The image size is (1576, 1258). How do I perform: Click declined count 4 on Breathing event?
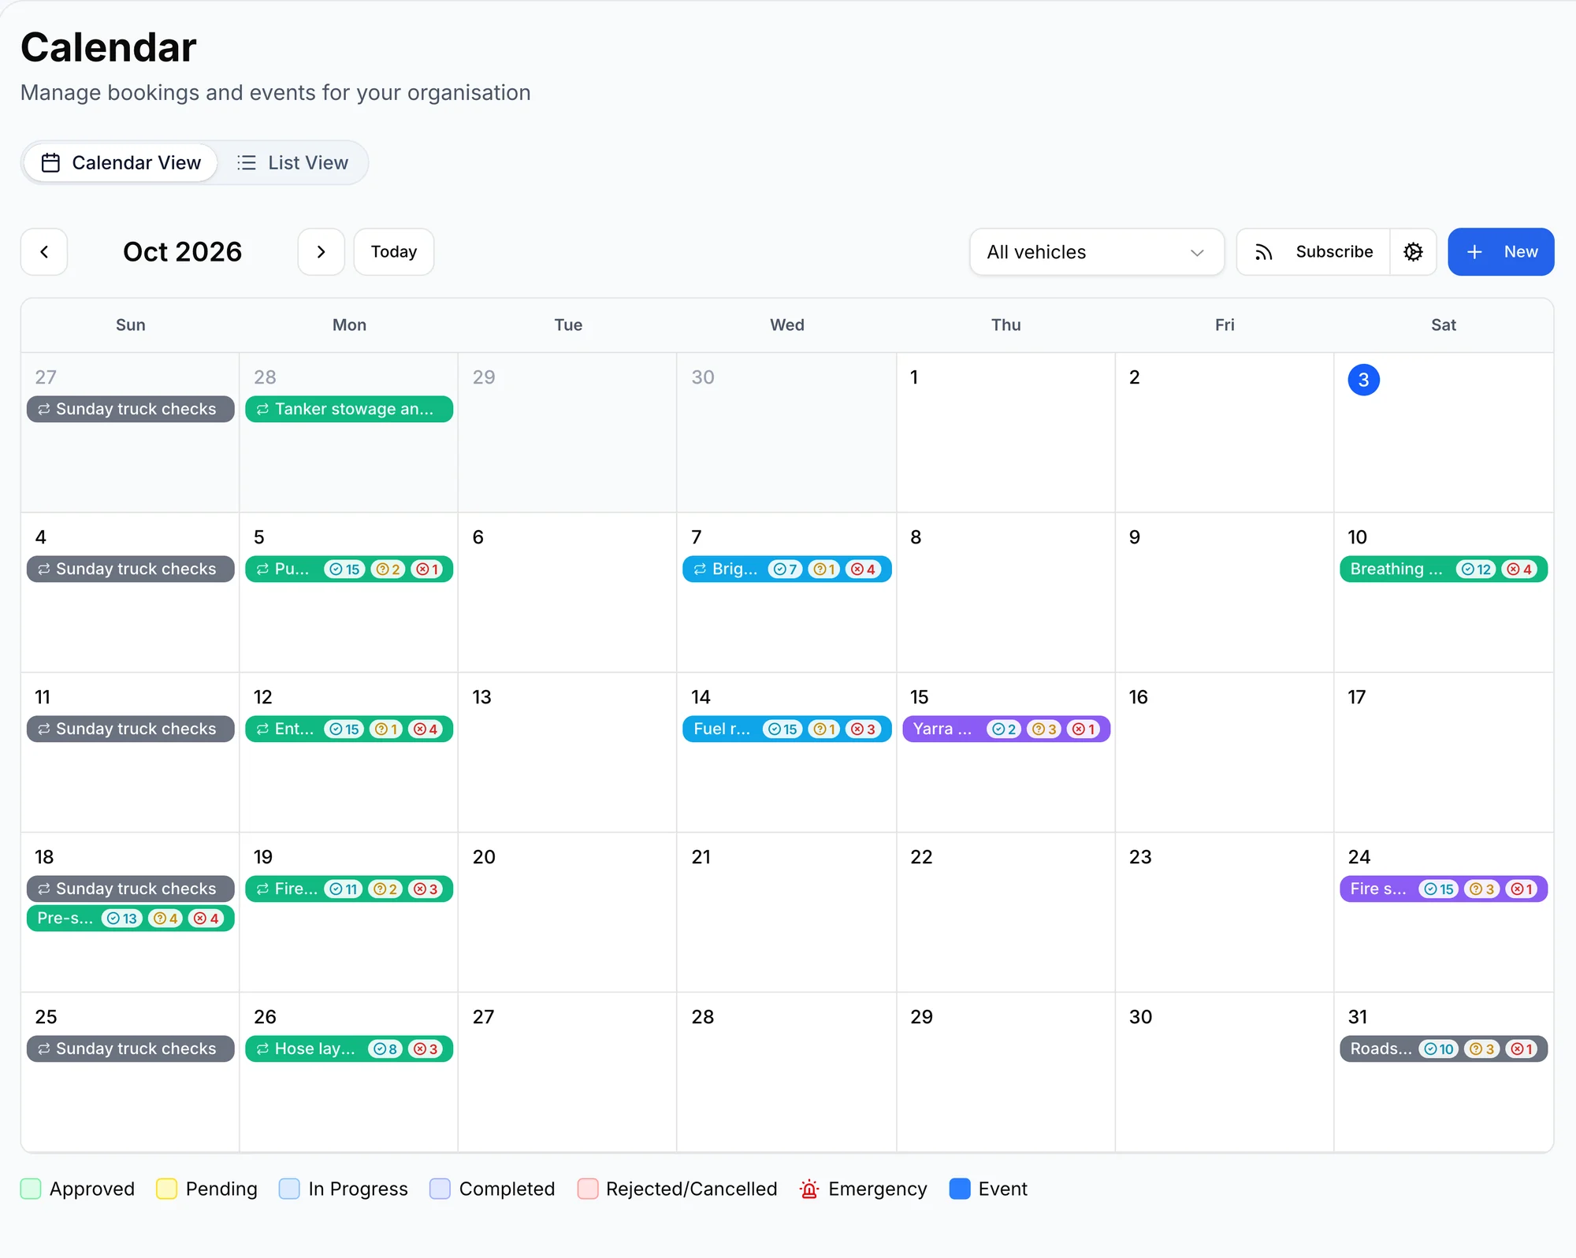(x=1520, y=570)
